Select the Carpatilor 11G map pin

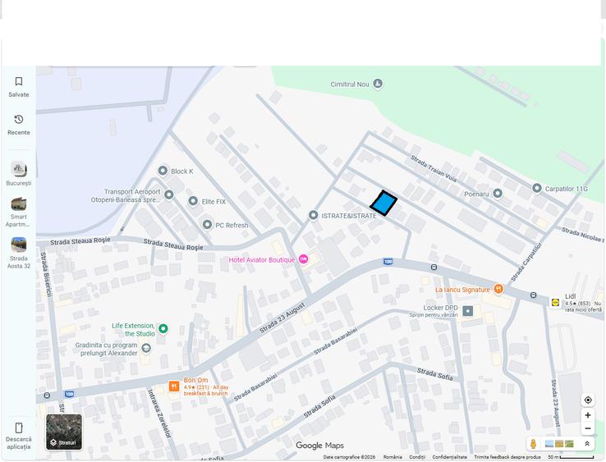(537, 188)
